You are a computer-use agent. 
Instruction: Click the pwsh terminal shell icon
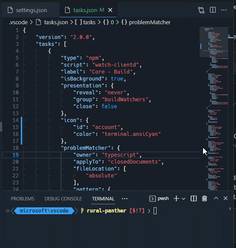pyautogui.click(x=152, y=199)
